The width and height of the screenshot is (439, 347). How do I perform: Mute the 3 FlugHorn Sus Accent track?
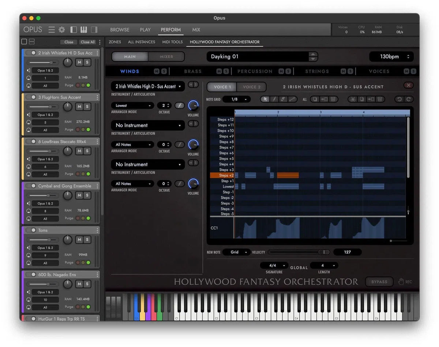coord(79,107)
